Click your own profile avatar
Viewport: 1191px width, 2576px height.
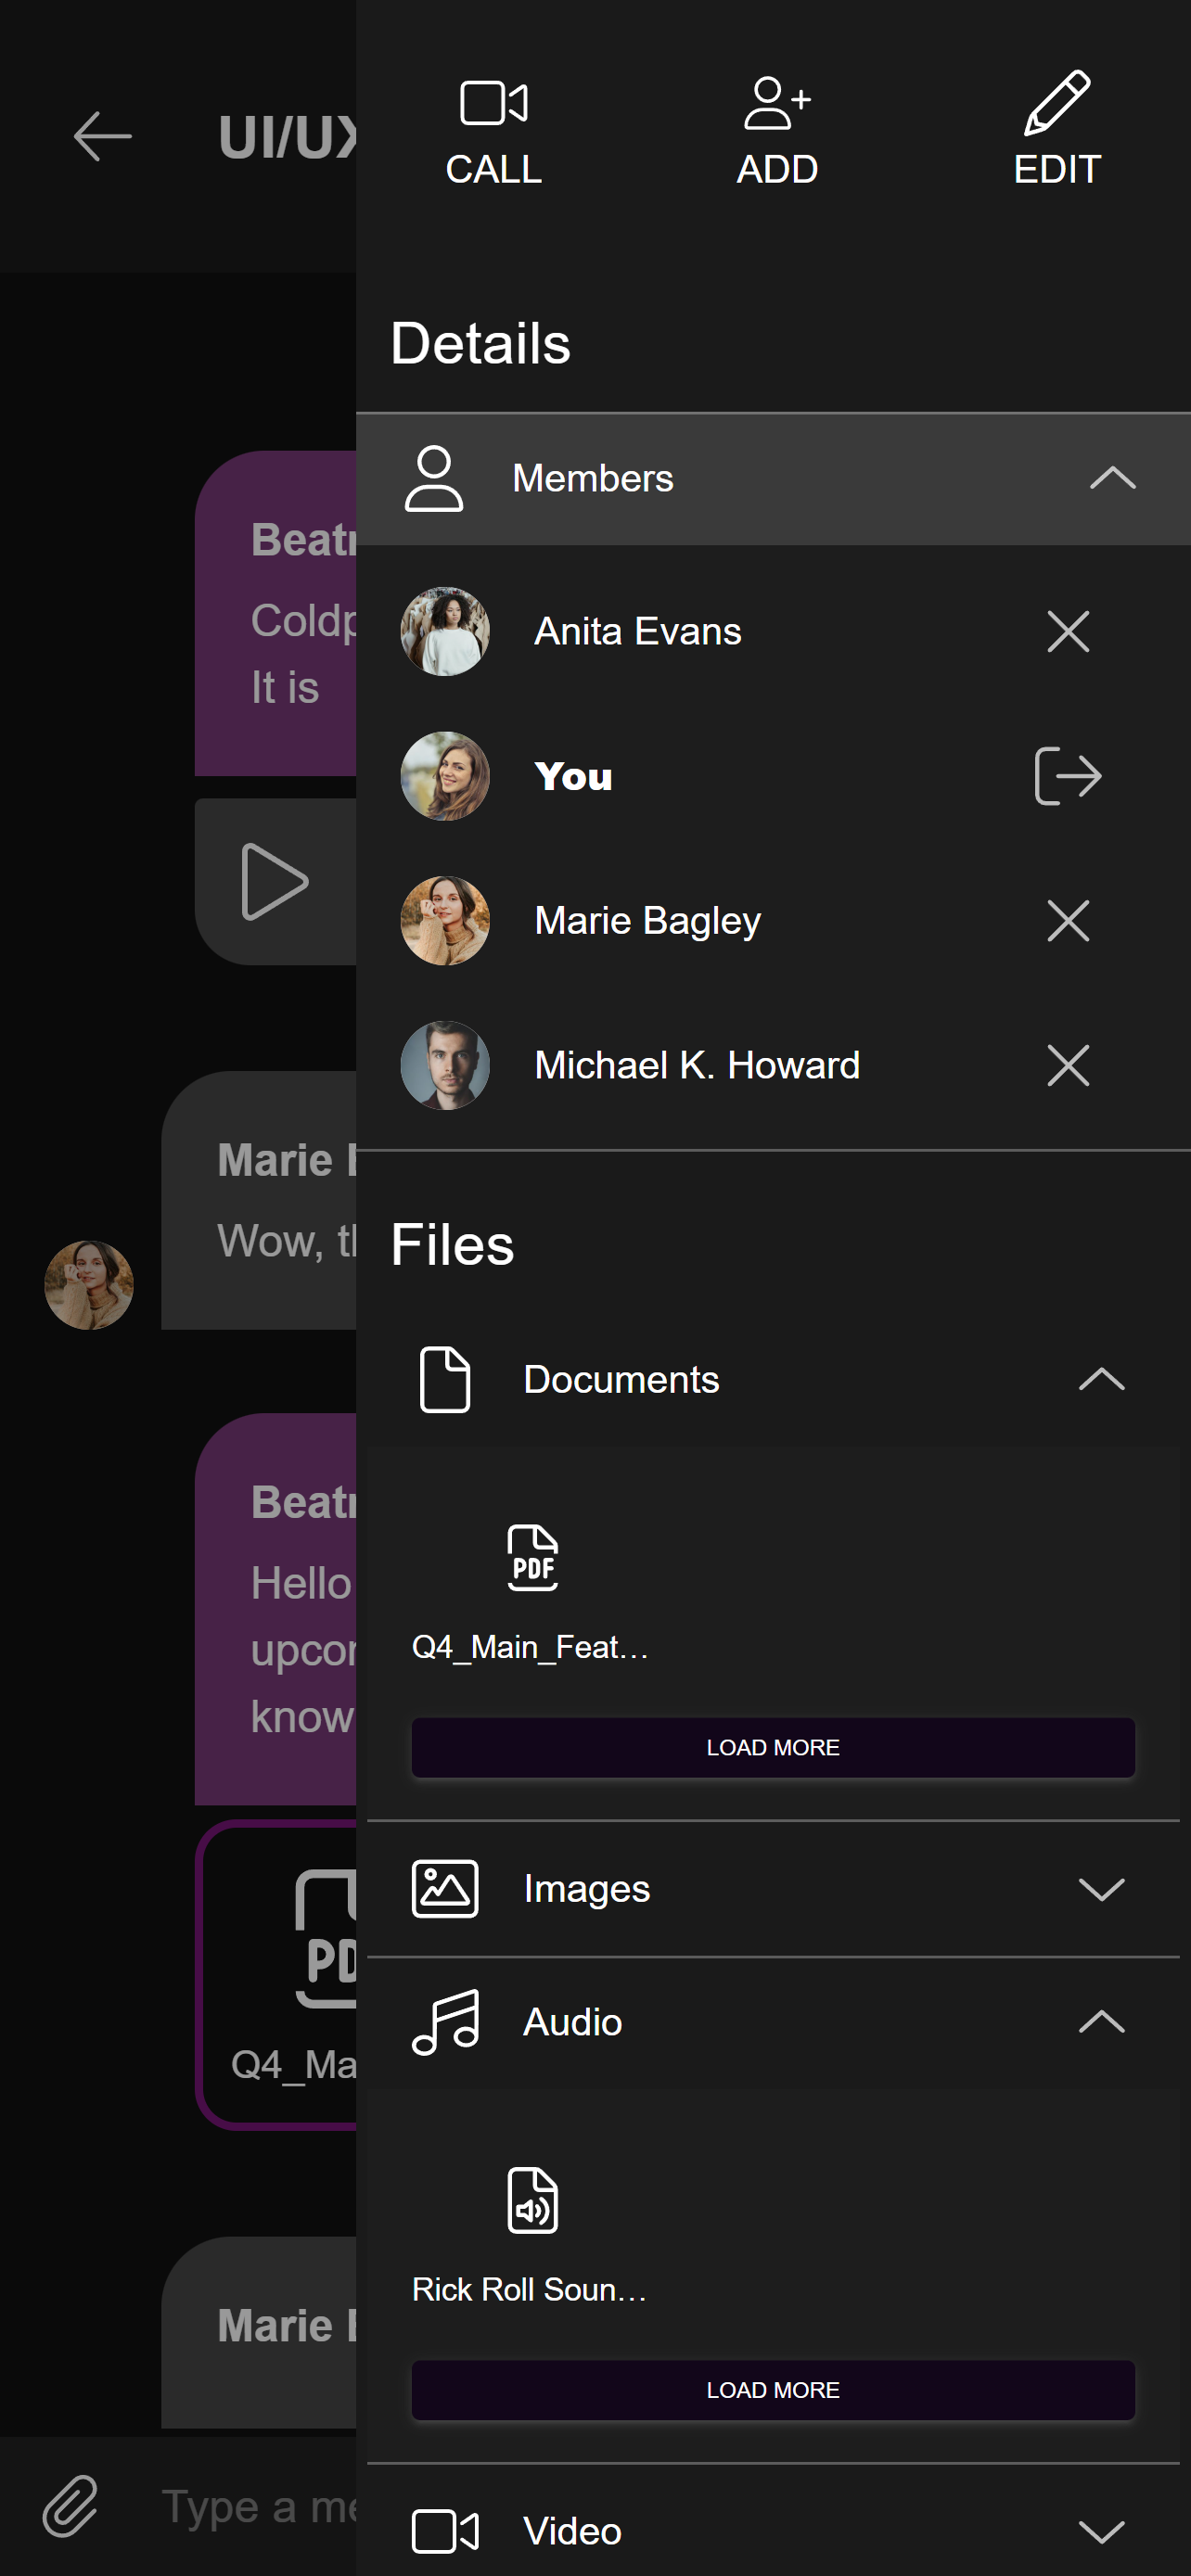point(445,776)
